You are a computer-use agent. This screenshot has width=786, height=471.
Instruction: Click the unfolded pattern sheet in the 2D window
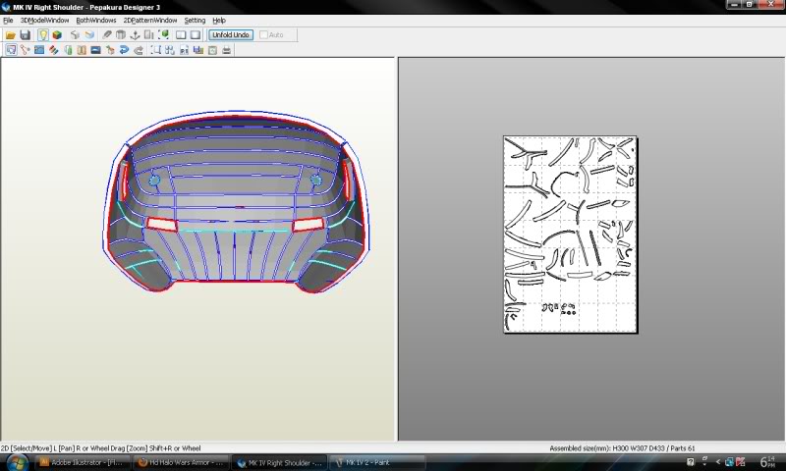coord(570,234)
